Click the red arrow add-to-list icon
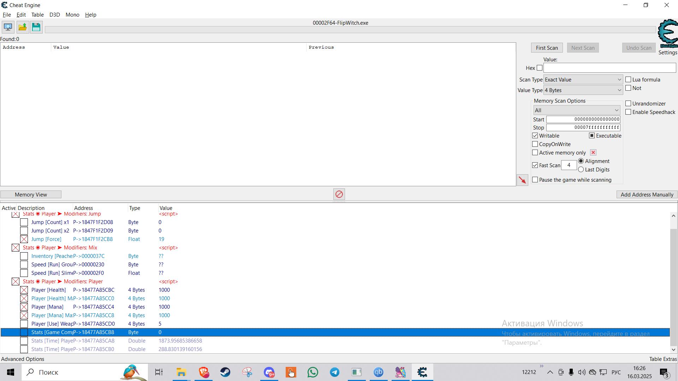Screen dimensions: 678x381 (522, 180)
